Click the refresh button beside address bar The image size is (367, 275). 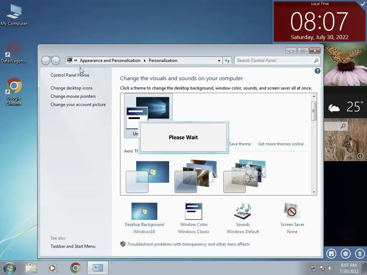pos(227,61)
